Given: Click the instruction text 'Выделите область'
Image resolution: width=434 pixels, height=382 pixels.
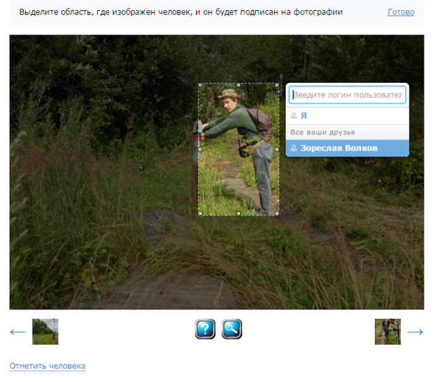Looking at the screenshot, I should coord(56,12).
